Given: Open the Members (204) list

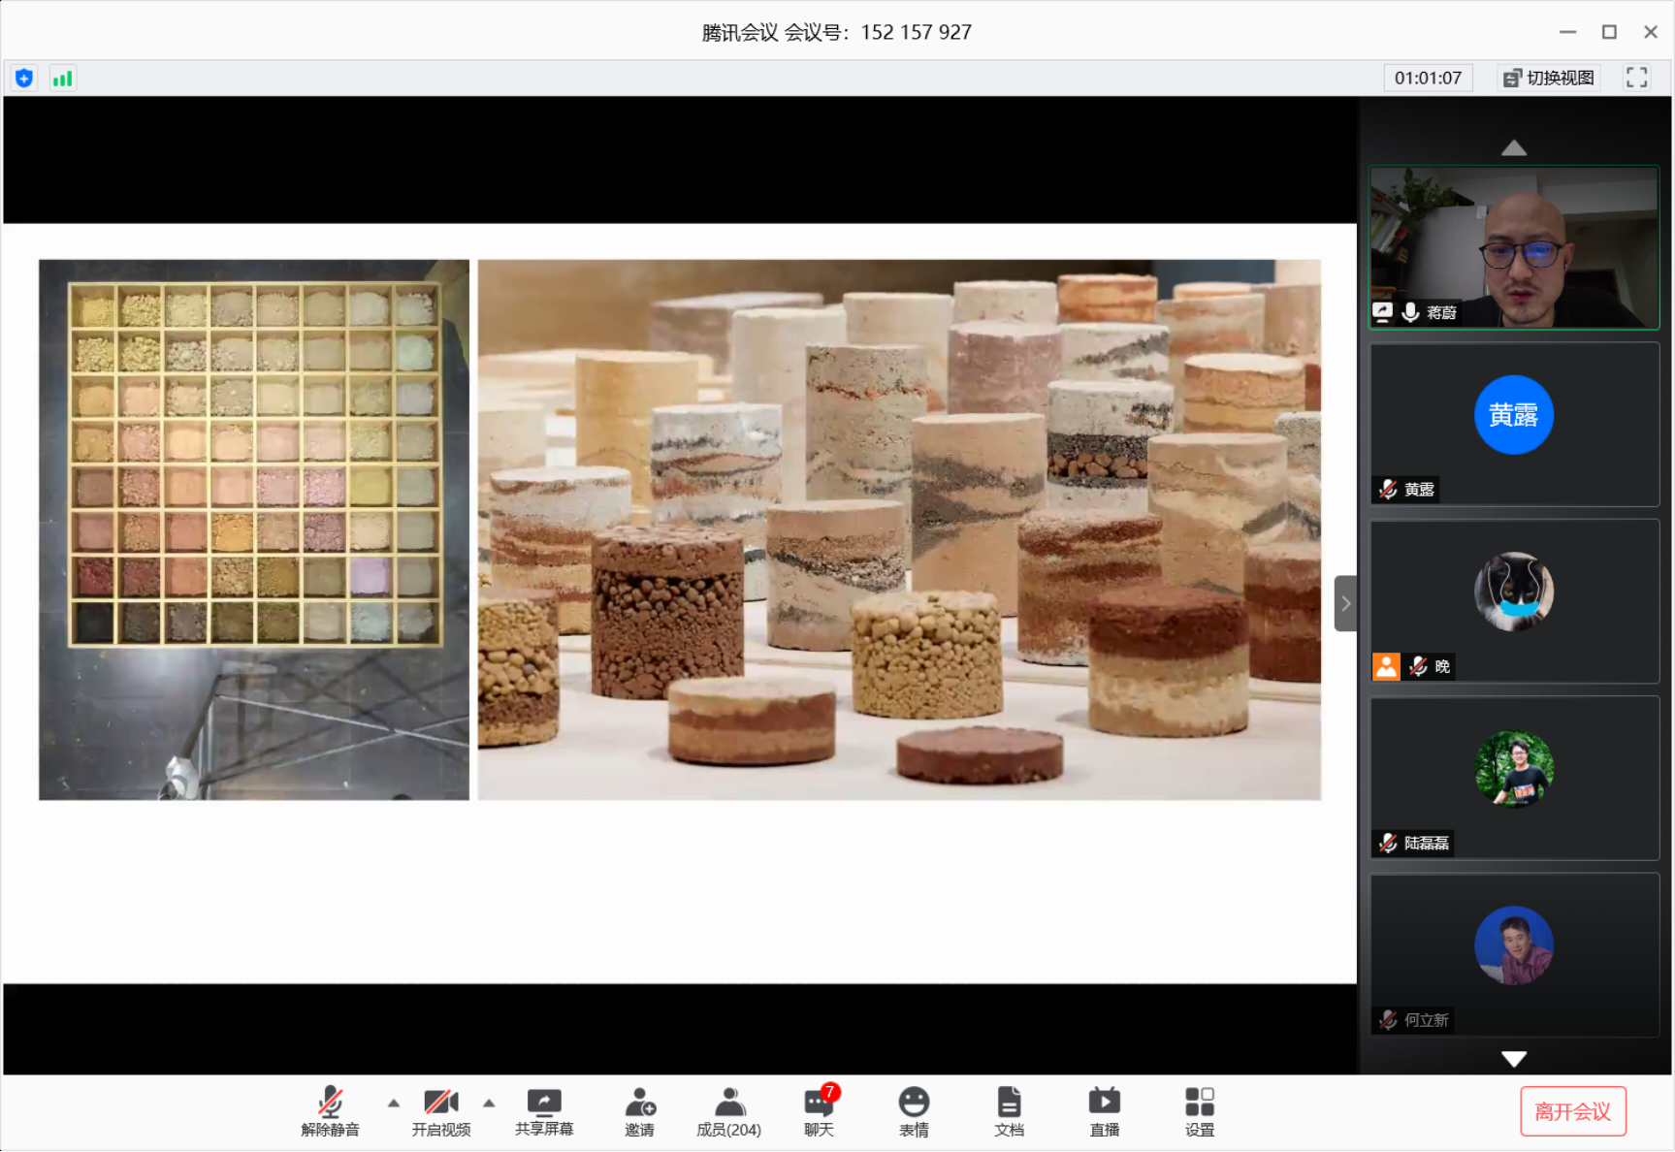Looking at the screenshot, I should [728, 1111].
